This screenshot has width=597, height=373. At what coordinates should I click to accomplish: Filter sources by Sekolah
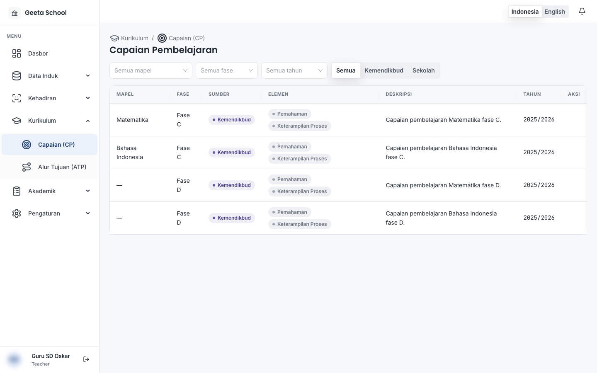point(424,70)
